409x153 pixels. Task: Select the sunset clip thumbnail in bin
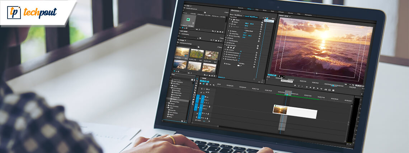pyautogui.click(x=182, y=52)
